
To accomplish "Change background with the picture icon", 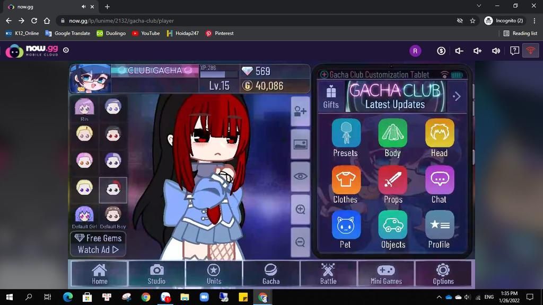I will point(300,144).
